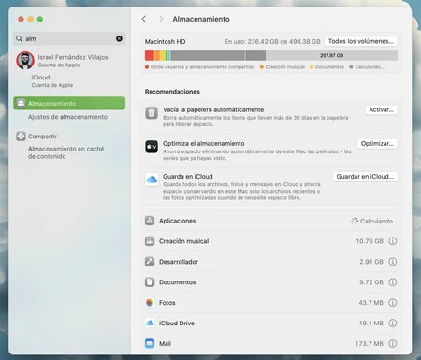Show info for Desarrollador

[x=393, y=262]
